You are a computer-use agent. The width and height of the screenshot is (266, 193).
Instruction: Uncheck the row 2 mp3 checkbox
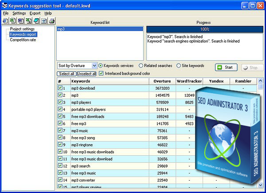pyautogui.click(x=60, y=95)
